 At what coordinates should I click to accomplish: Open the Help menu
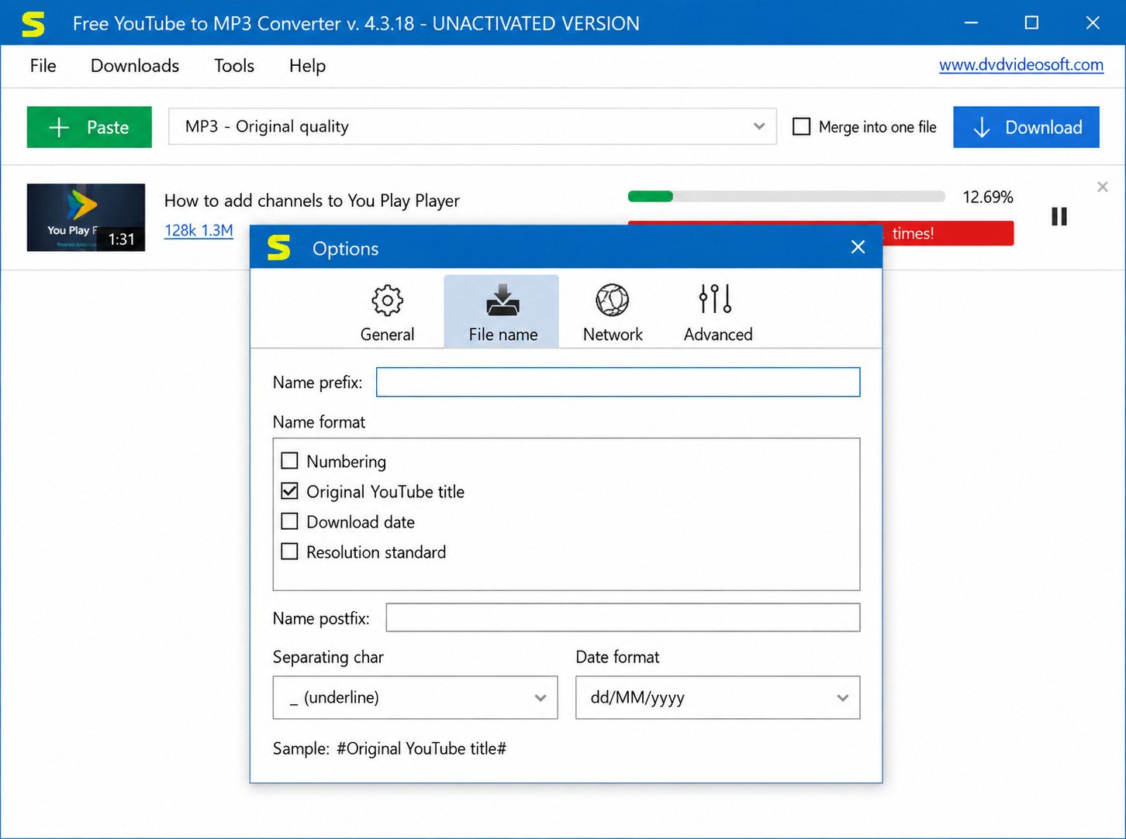307,66
